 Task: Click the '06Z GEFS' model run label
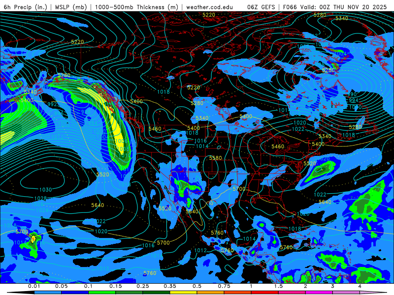point(262,7)
